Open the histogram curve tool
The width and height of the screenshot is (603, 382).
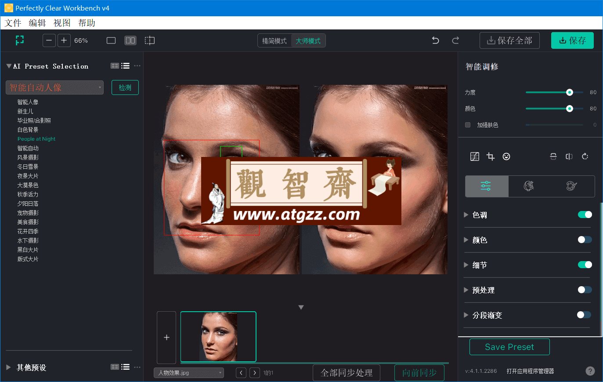[x=475, y=156]
